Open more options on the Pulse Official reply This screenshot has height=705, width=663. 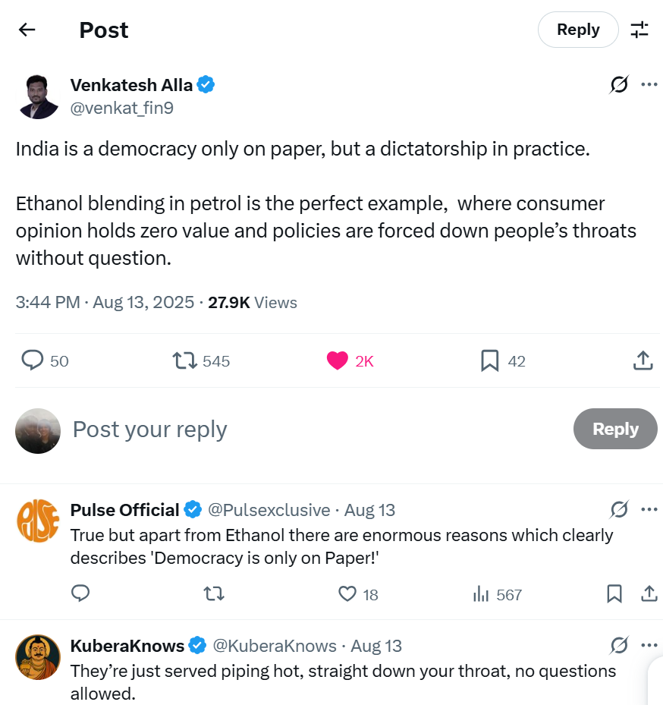649,509
